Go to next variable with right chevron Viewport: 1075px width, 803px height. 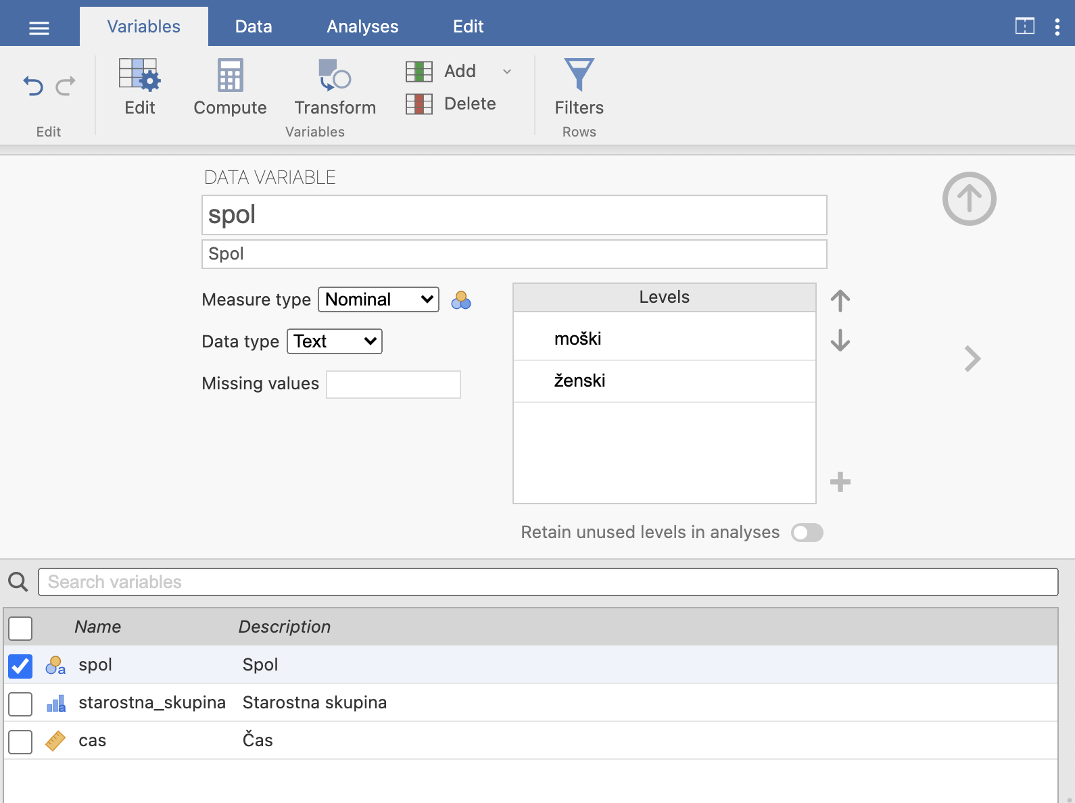[972, 359]
